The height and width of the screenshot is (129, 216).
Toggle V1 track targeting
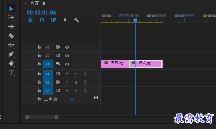48,64
